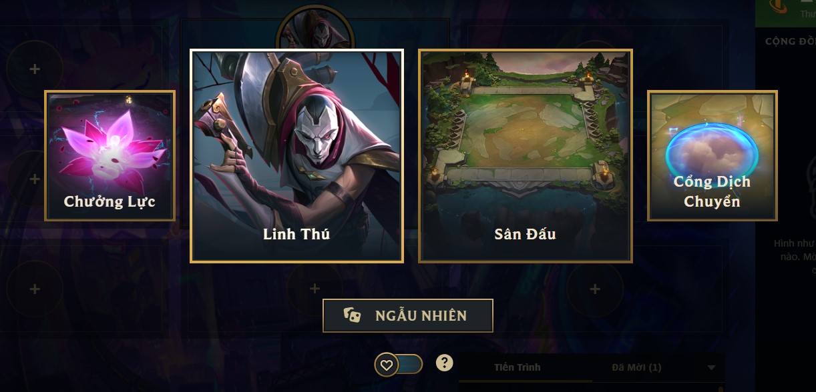
Task: Toggle the favorites-only switch track
Action: tap(399, 364)
